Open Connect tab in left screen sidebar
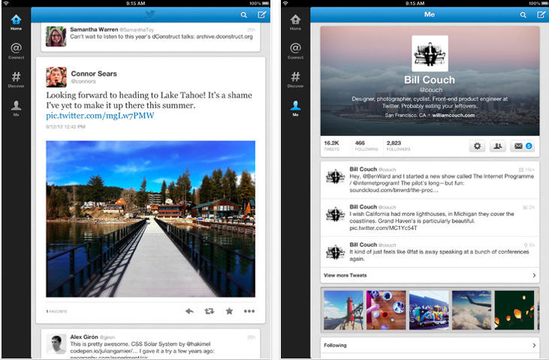 16,51
